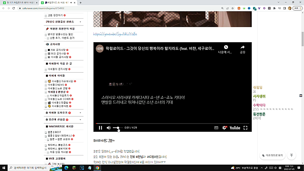The image size is (304, 171).
Task: Click the zoom magnifier icon in address bar
Action: pyautogui.click(x=222, y=8)
